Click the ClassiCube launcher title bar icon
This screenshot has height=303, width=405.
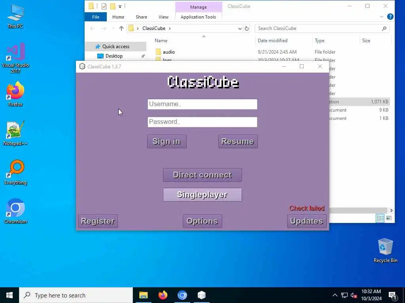[82, 66]
